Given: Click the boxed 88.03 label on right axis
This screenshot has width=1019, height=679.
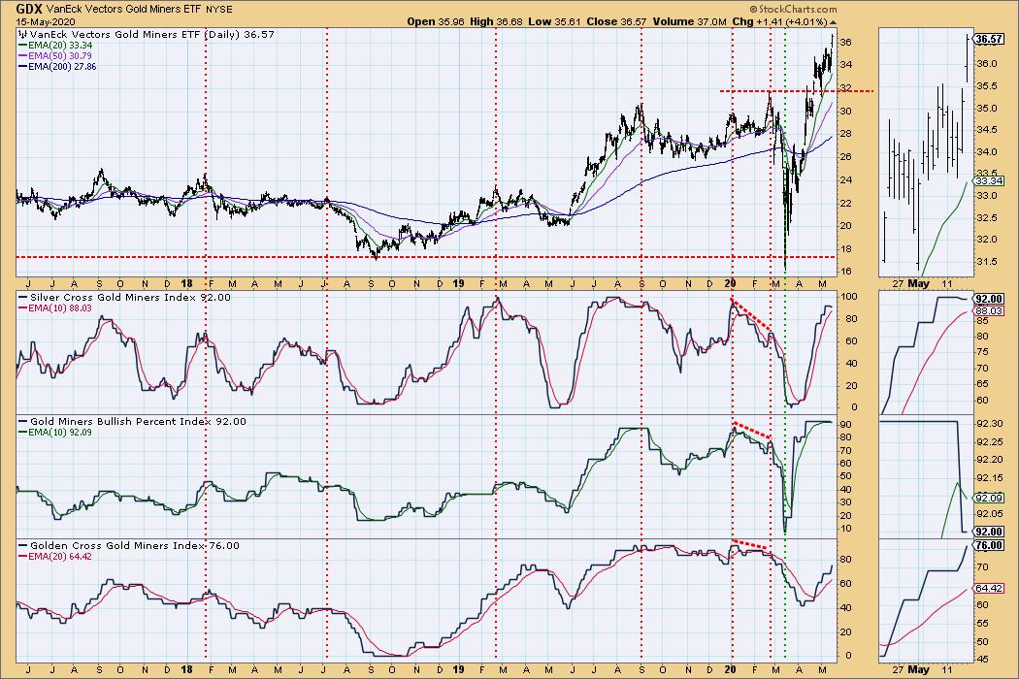Looking at the screenshot, I should click(x=989, y=311).
